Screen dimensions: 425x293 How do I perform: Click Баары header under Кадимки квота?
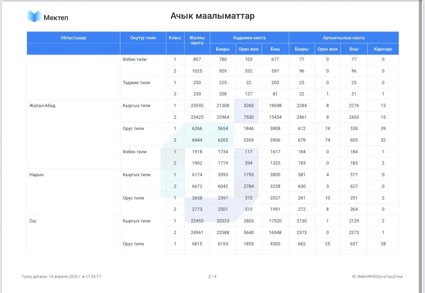click(x=223, y=49)
